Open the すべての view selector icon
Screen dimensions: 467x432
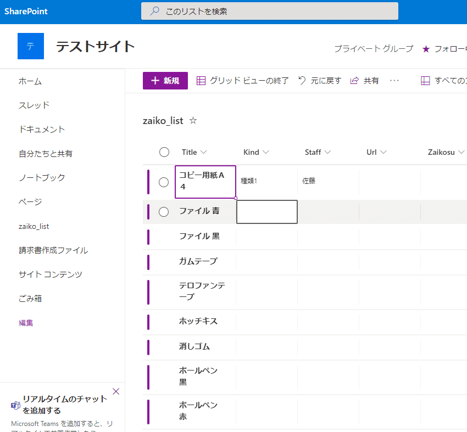click(425, 80)
